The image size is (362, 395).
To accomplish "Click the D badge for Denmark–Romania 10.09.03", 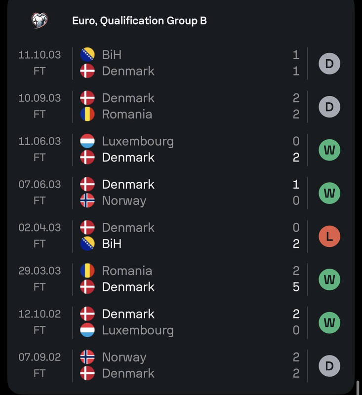I will tap(329, 107).
